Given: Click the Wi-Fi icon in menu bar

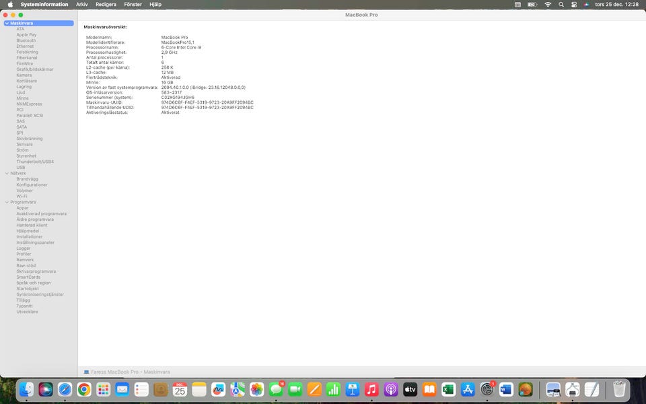Looking at the screenshot, I should coord(548,4).
